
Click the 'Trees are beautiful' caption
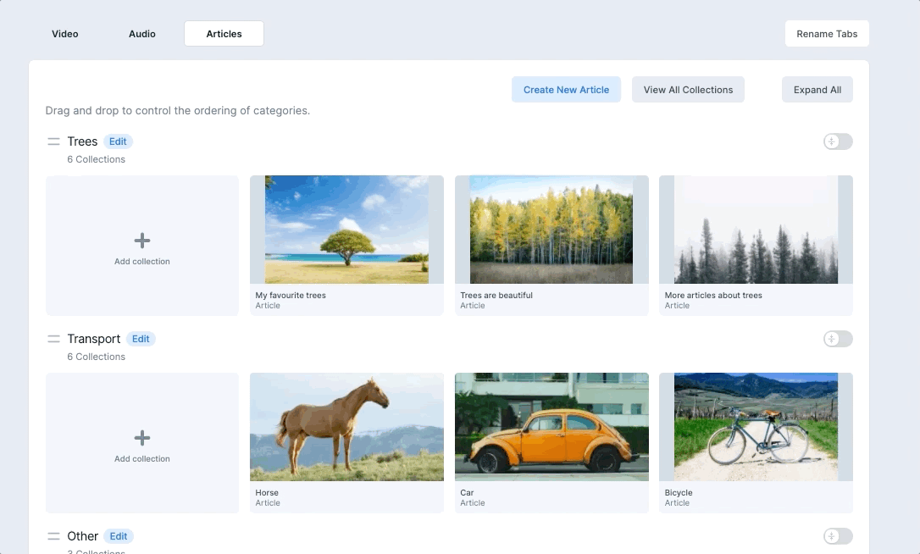point(496,295)
